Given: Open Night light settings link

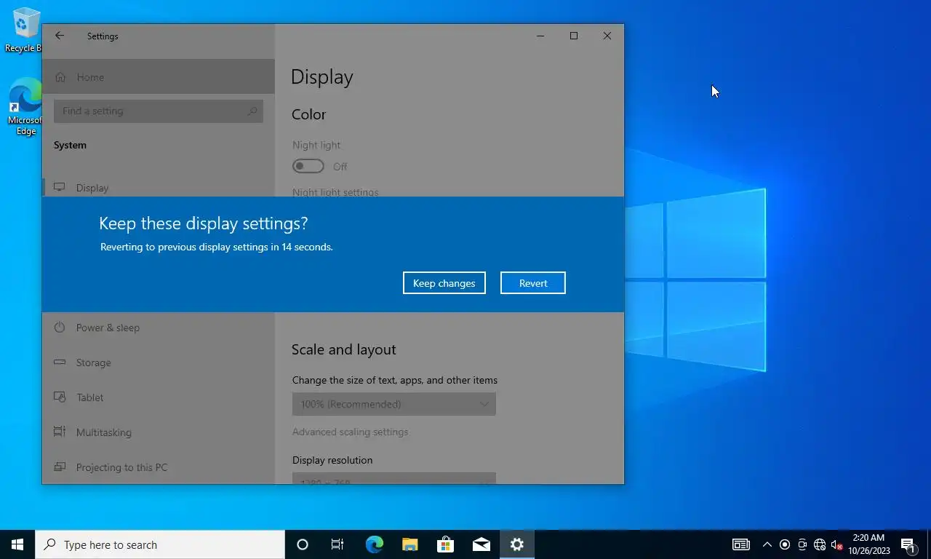Looking at the screenshot, I should [x=335, y=192].
